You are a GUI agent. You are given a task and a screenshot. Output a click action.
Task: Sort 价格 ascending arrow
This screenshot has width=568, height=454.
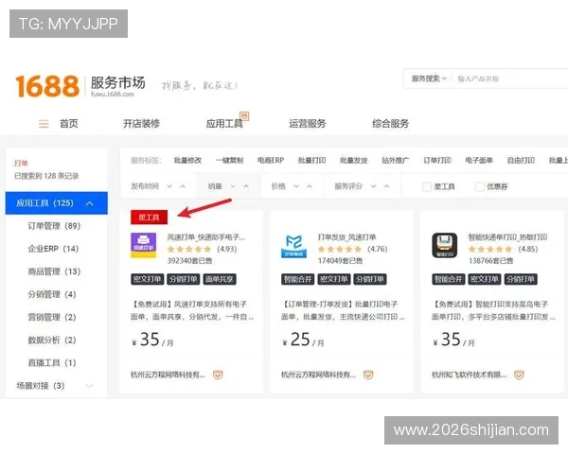click(310, 186)
